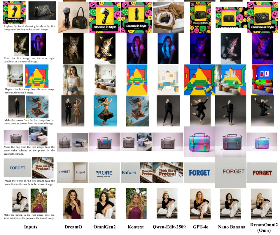Image resolution: width=280 pixels, height=235 pixels.
Task: Click the input "Think like a Proton!" image
Action: point(43,168)
